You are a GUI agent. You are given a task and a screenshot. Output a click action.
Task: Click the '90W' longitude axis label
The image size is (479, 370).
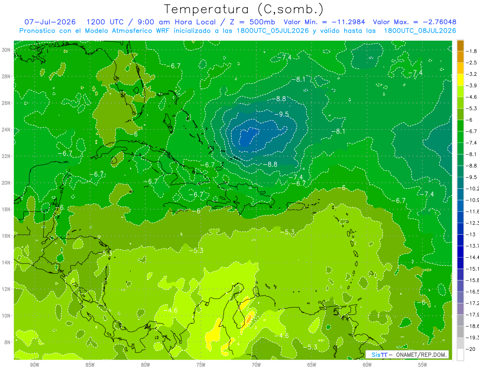coord(34,365)
